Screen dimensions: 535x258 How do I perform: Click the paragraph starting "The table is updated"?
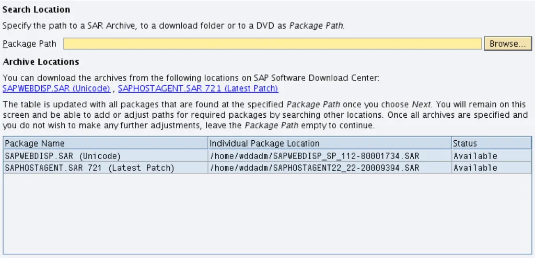[265, 115]
